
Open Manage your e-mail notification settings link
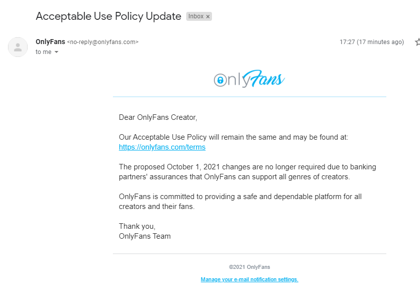pos(249,279)
